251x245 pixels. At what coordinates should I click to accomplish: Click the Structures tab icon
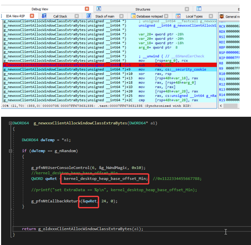(99, 9)
